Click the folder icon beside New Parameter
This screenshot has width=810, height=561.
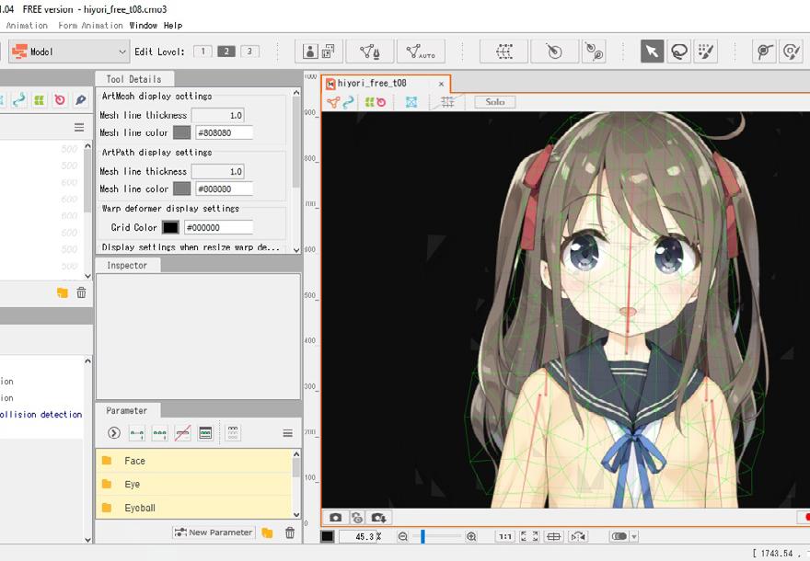pyautogui.click(x=267, y=532)
